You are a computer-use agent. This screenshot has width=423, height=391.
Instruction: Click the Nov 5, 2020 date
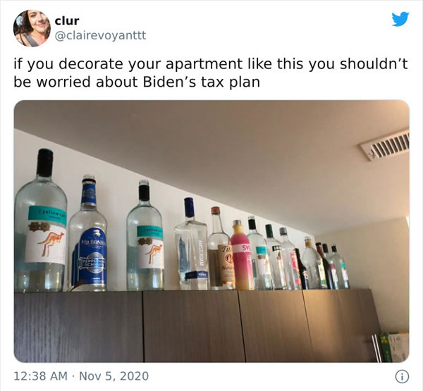(x=114, y=376)
